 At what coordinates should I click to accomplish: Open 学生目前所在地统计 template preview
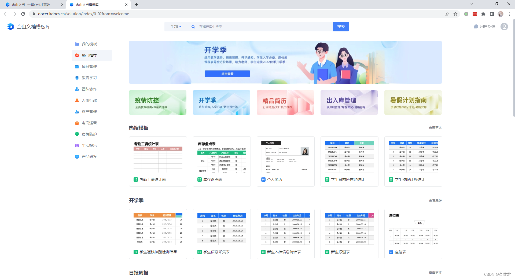350,156
